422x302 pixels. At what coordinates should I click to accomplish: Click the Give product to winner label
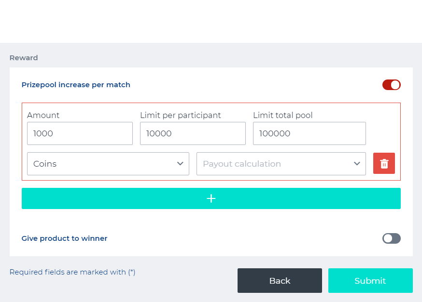[x=64, y=238]
